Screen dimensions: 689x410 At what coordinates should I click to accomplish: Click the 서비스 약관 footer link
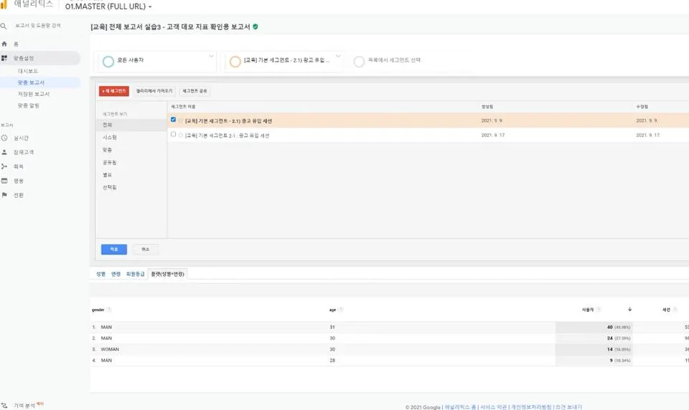[x=494, y=407]
